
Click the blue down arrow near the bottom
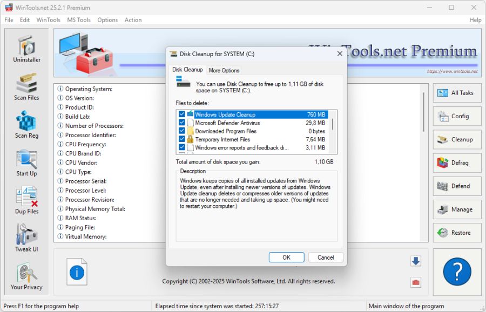tap(415, 261)
